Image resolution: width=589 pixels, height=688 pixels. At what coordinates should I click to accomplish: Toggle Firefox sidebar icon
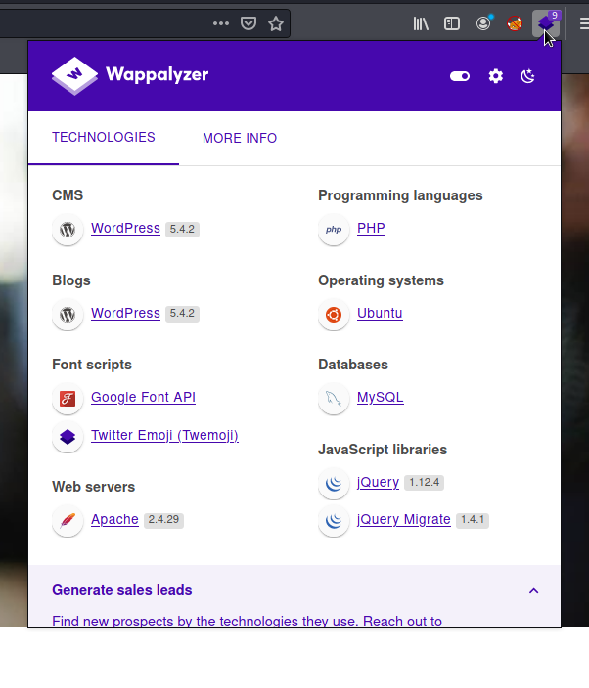(452, 23)
